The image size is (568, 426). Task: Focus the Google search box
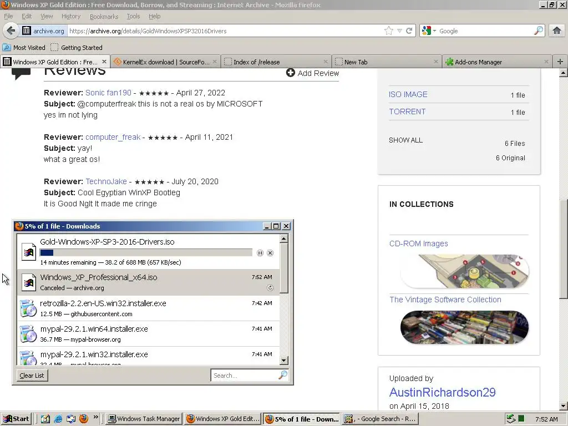click(x=485, y=31)
